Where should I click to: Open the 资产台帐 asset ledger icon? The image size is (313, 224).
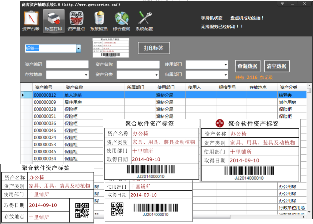tap(31, 21)
